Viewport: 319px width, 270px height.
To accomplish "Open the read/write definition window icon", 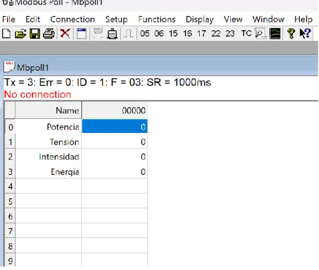I will [81, 33].
